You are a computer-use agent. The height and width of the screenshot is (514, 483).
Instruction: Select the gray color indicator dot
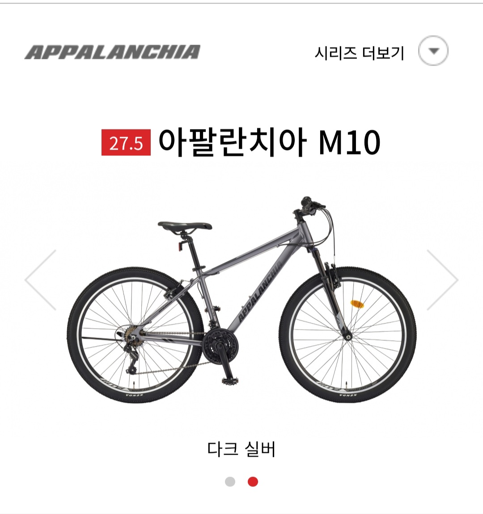tap(230, 481)
